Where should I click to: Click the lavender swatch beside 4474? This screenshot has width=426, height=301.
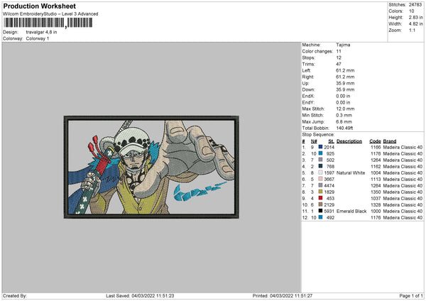click(x=321, y=185)
